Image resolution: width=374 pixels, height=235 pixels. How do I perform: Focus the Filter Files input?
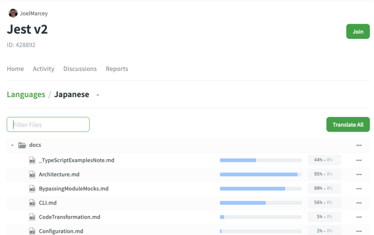click(x=48, y=124)
